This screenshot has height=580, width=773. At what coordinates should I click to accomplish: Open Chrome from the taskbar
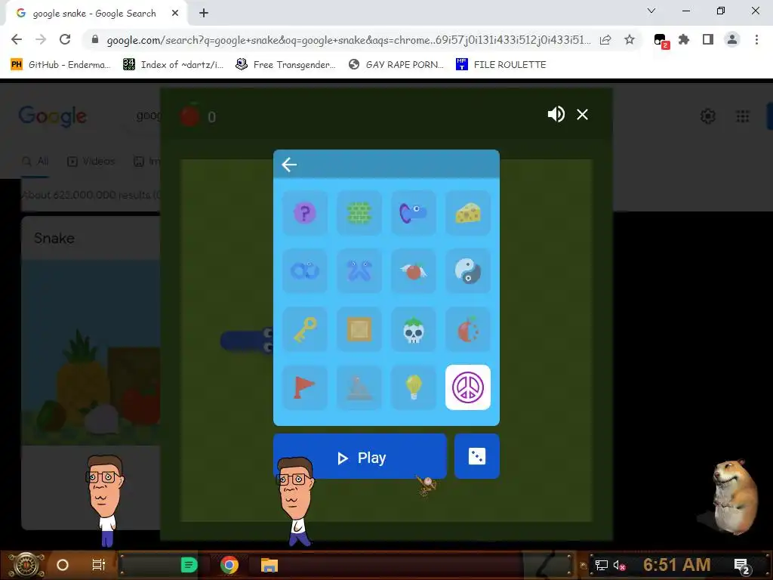point(229,565)
